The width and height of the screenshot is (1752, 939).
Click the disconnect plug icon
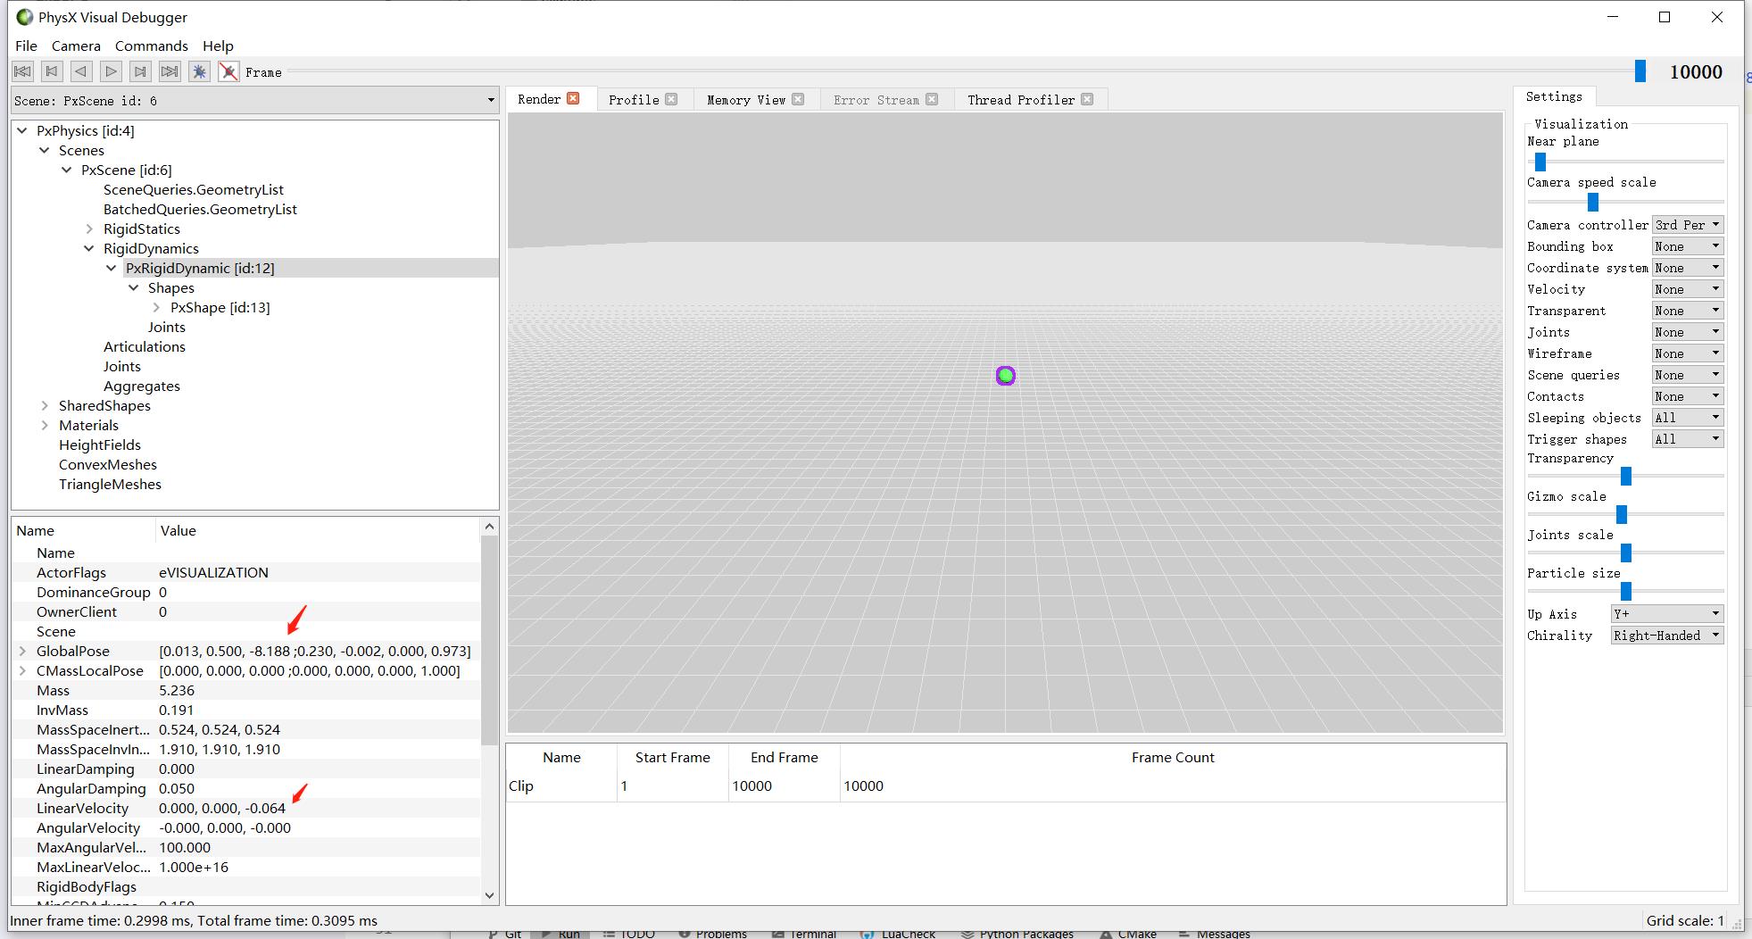[x=228, y=71]
